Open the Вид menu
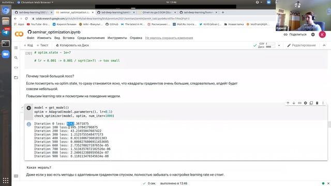This screenshot has height=186, width=331. click(57, 38)
